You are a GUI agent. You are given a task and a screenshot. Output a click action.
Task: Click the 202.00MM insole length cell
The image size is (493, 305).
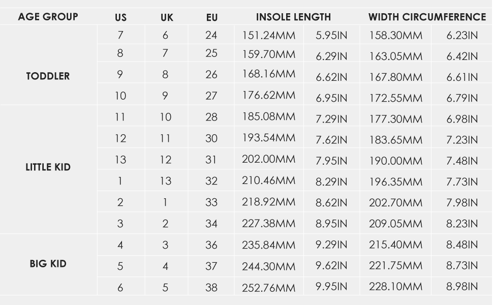tap(268, 159)
